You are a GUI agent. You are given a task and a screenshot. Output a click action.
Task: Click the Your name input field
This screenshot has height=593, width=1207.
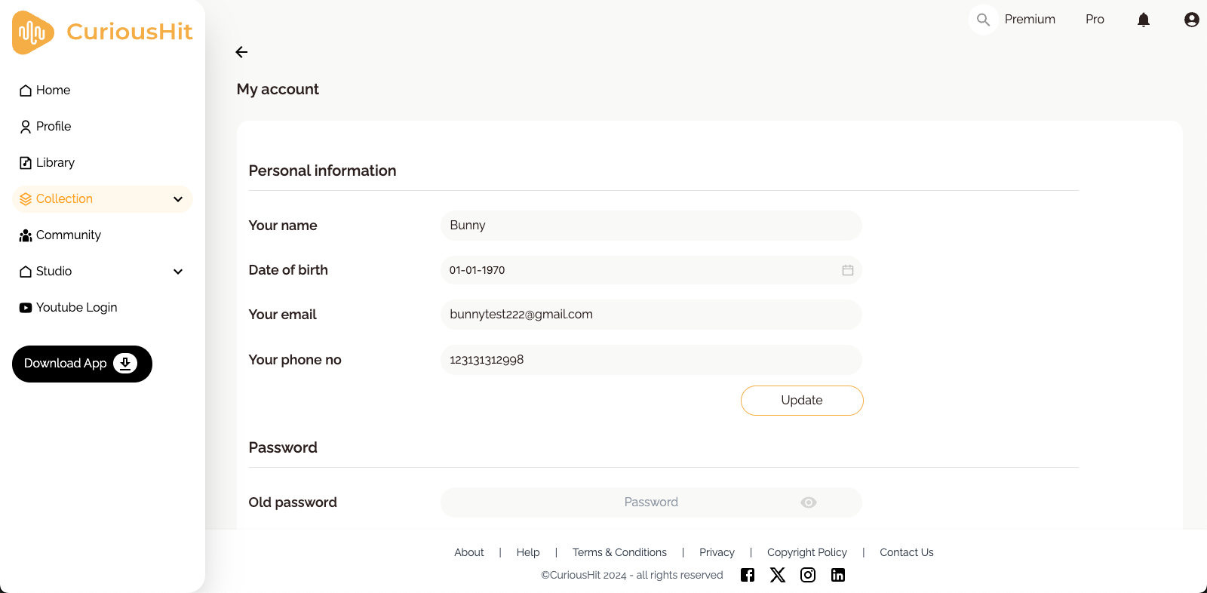(x=650, y=226)
